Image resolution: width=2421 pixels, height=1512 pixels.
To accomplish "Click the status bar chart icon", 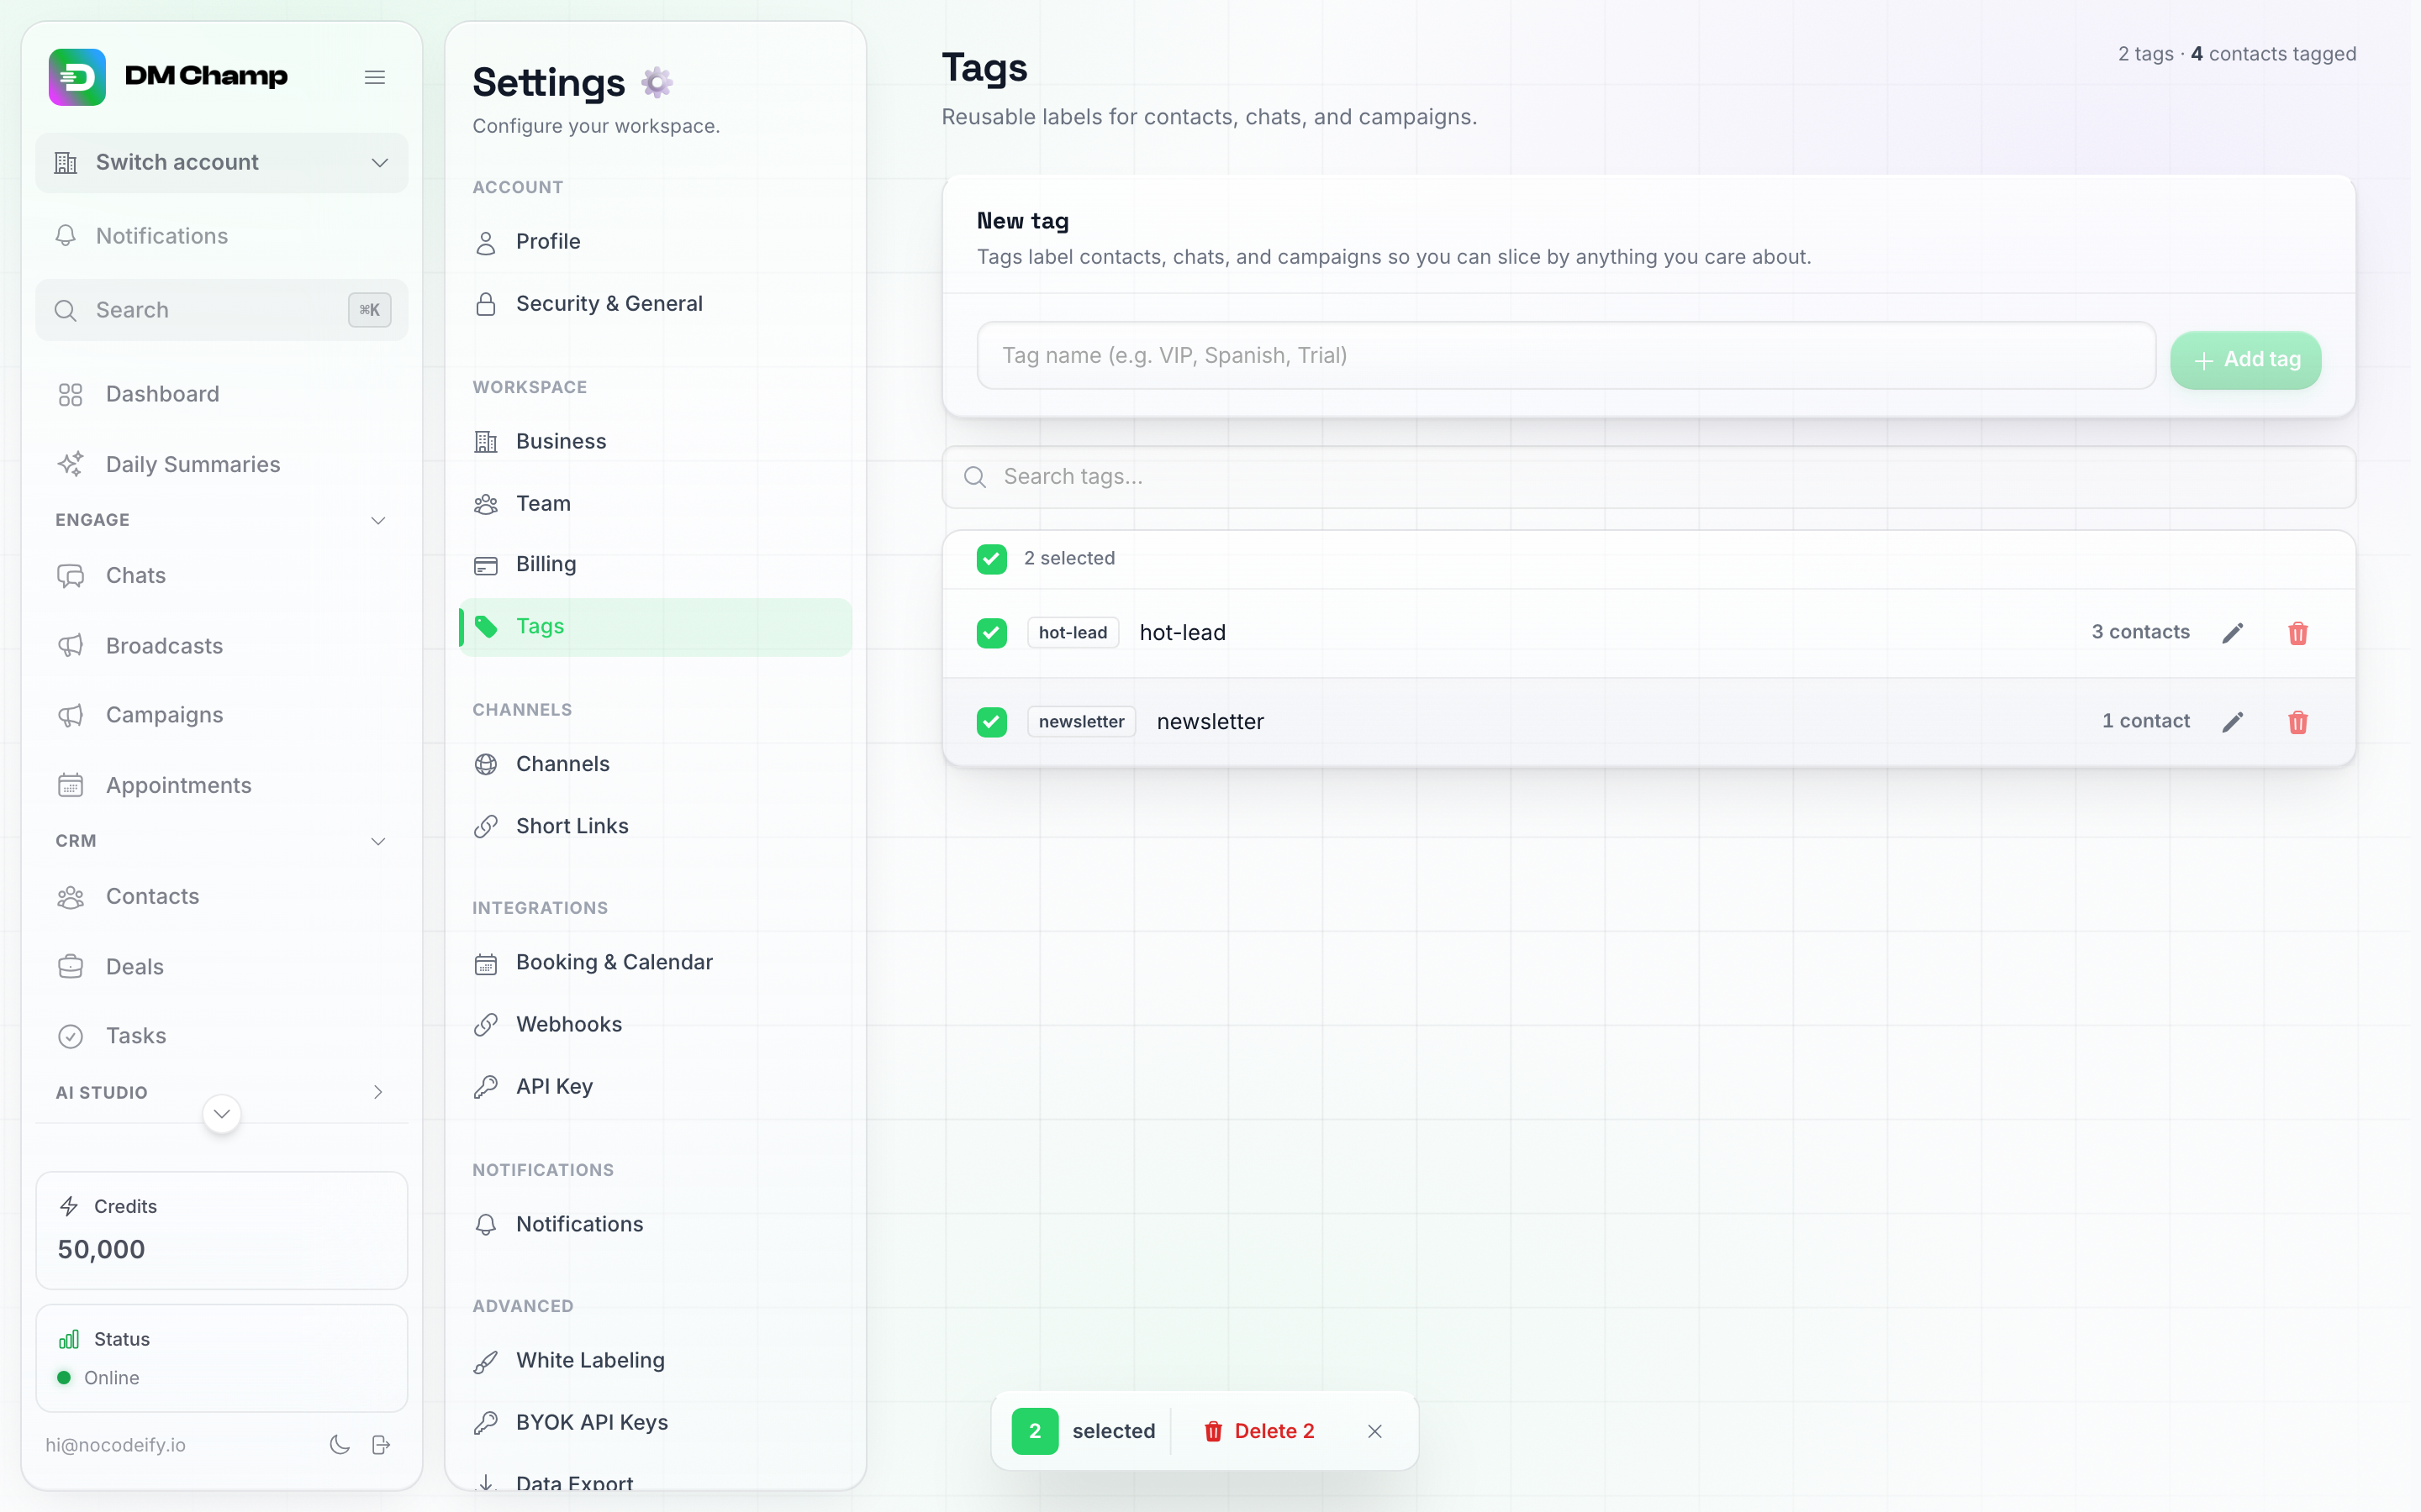I will tap(69, 1339).
